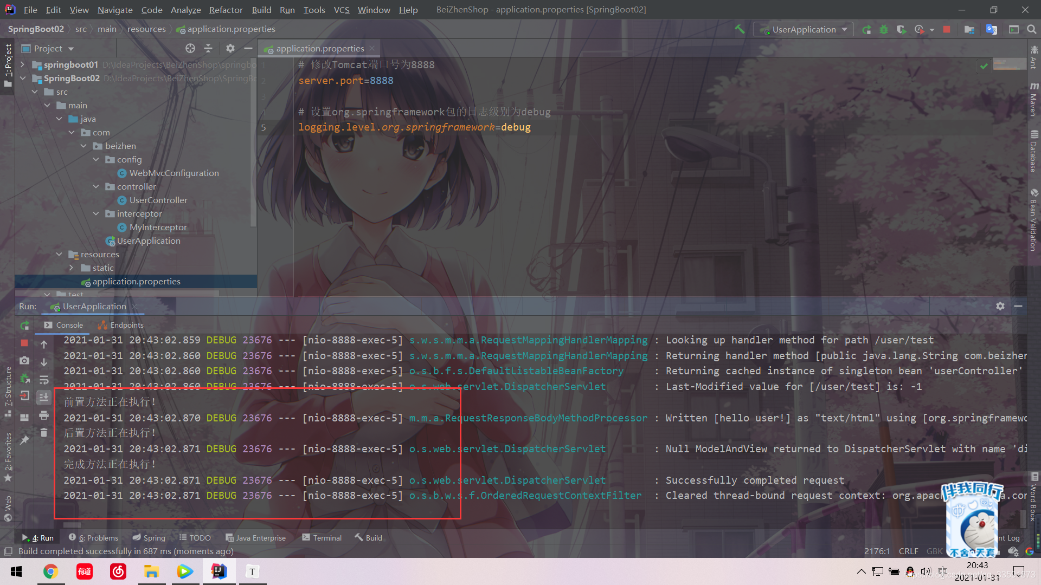
Task: Minimize the Run tool window
Action: tap(1018, 306)
